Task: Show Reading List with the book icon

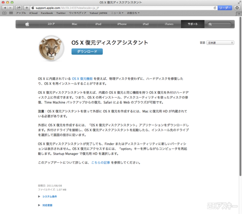Action: pyautogui.click(x=4, y=13)
